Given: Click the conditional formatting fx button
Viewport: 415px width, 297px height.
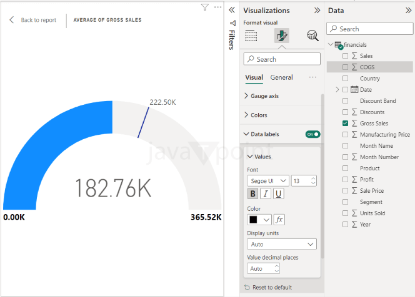Looking at the screenshot, I should point(279,220).
